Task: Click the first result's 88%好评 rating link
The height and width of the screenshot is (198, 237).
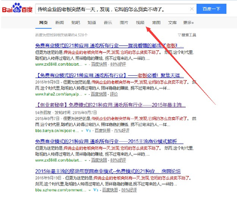Action: [x=118, y=64]
